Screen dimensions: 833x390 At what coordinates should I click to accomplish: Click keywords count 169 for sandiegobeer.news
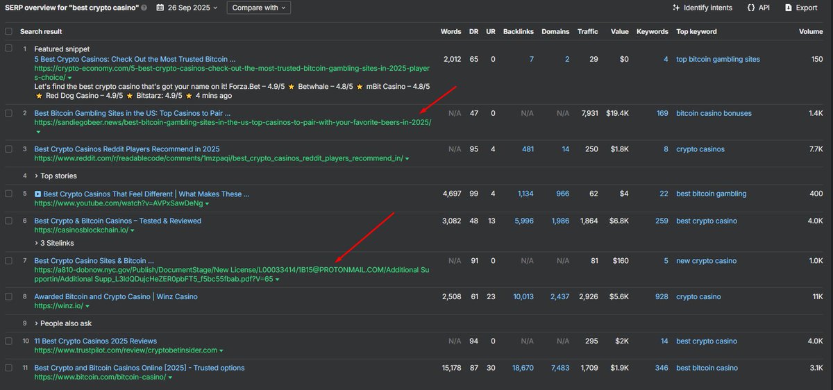pyautogui.click(x=662, y=113)
